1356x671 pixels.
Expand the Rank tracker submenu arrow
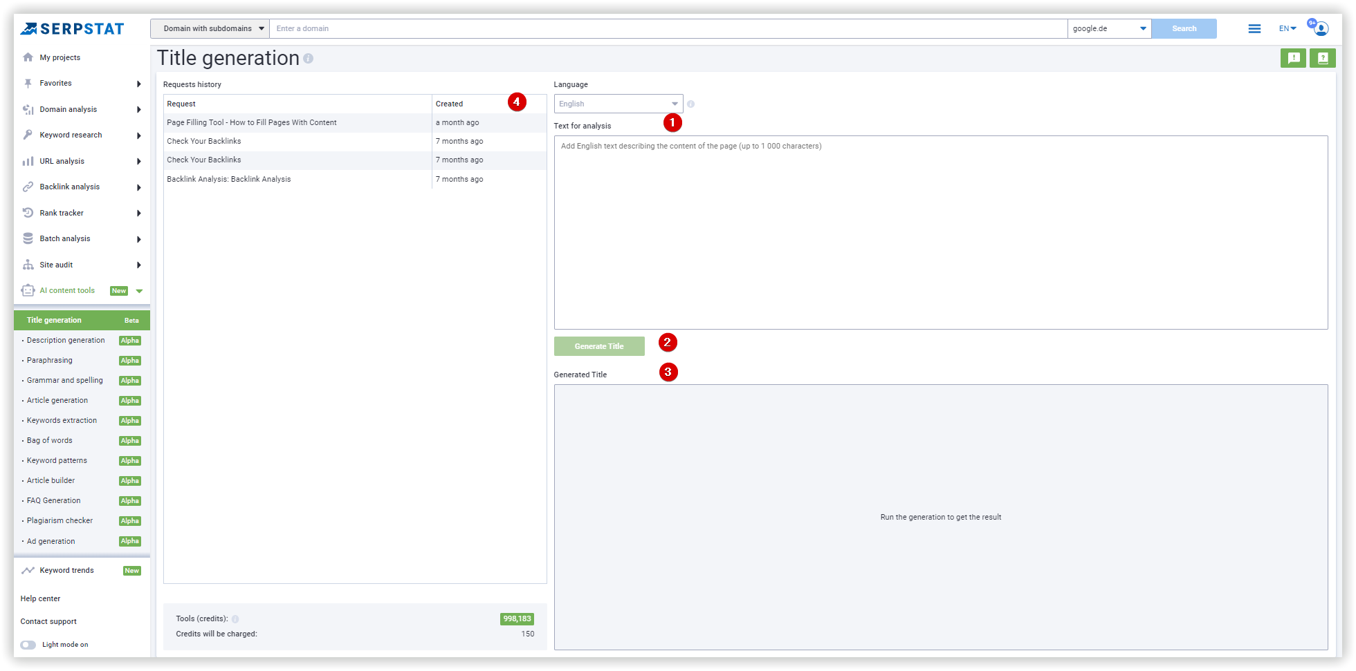[x=139, y=213]
